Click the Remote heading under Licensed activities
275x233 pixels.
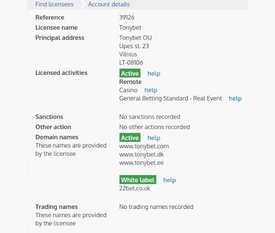131,82
